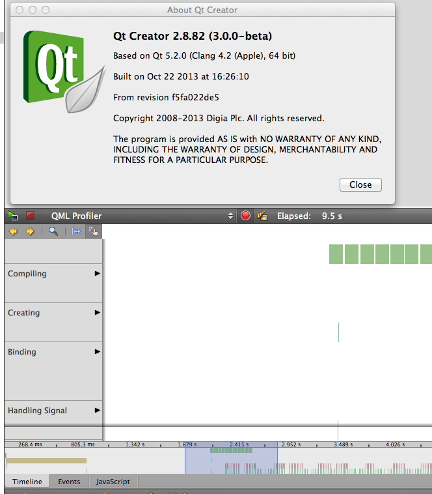Switch to the Events tab
This screenshot has width=432, height=494.
coord(69,482)
